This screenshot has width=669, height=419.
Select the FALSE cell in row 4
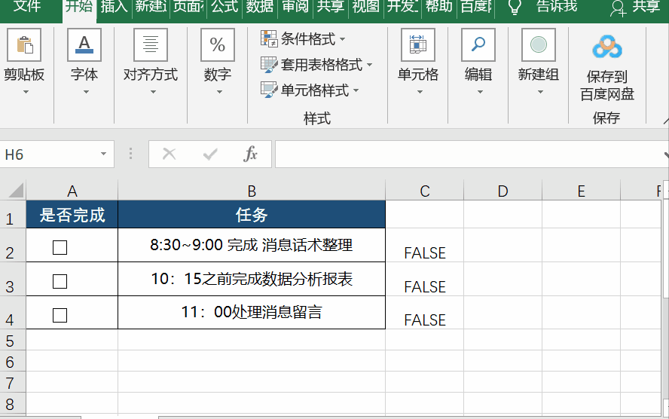(424, 312)
